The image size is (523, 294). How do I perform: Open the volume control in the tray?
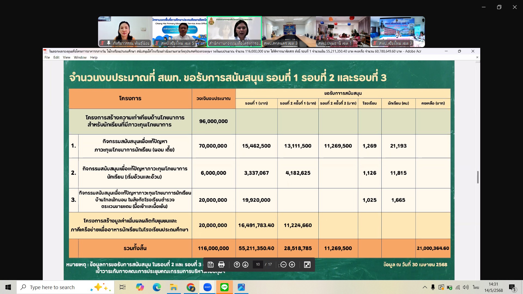[466, 287]
